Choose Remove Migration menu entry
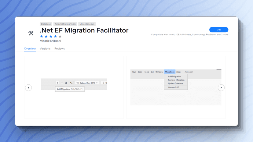The height and width of the screenshot is (142, 253). click(x=176, y=80)
